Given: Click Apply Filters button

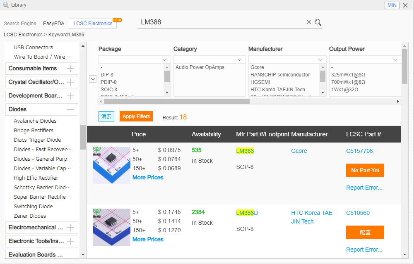Looking at the screenshot, I should (x=136, y=117).
